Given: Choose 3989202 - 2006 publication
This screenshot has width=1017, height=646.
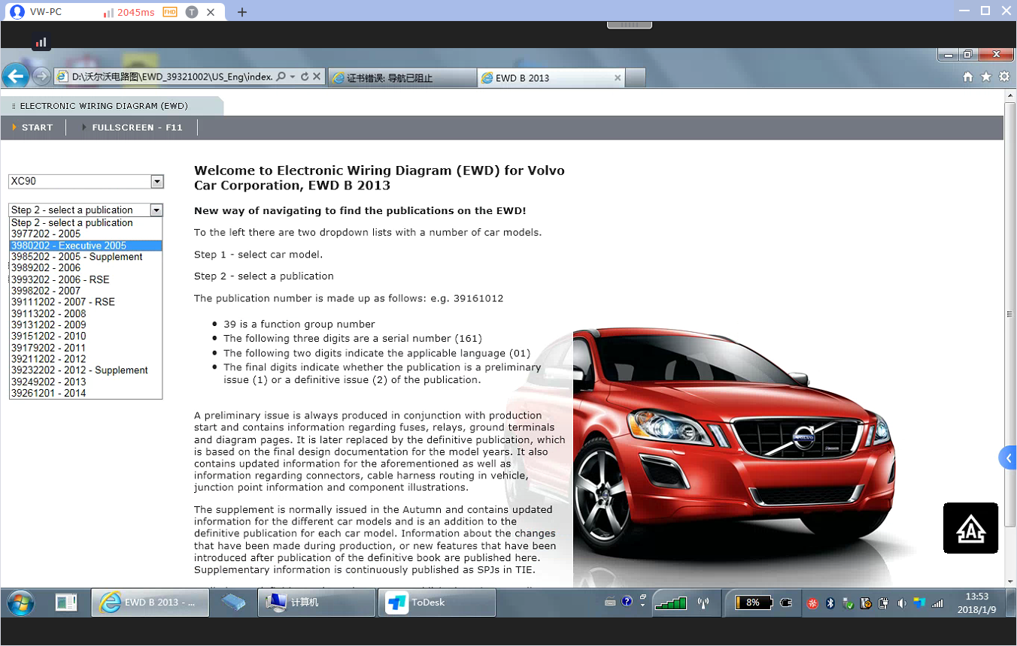Looking at the screenshot, I should pos(86,268).
